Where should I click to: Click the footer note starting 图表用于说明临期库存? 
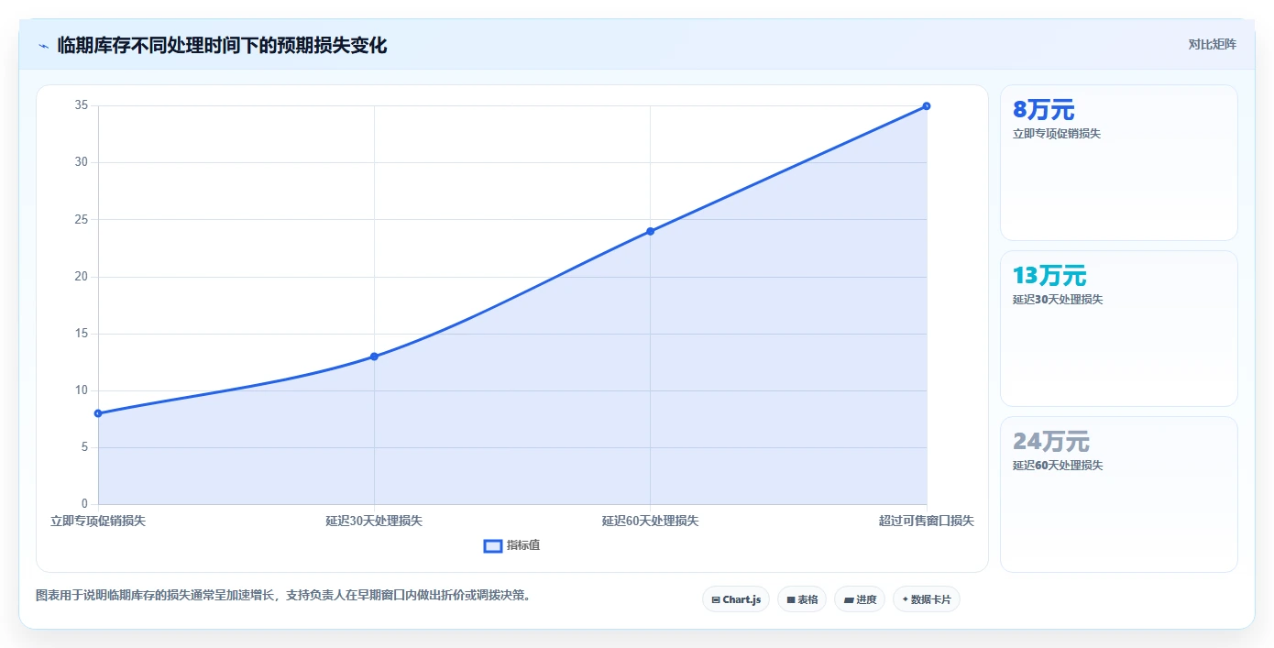[x=283, y=595]
